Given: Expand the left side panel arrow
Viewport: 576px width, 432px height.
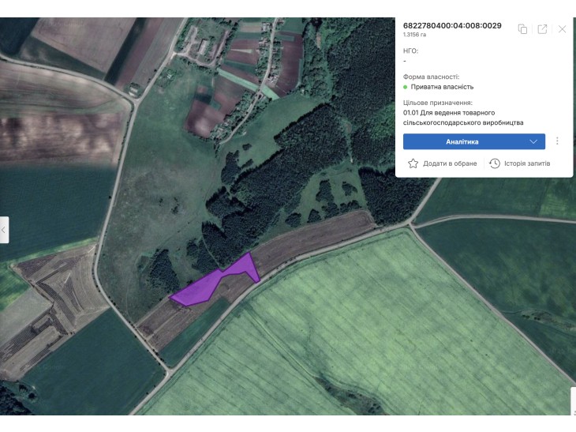Looking at the screenshot, I should (x=4, y=230).
